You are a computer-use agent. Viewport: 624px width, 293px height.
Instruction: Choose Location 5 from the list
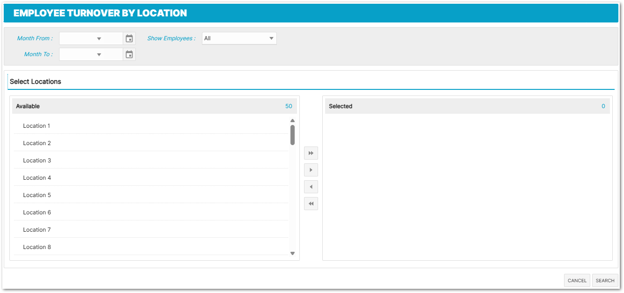click(x=37, y=195)
